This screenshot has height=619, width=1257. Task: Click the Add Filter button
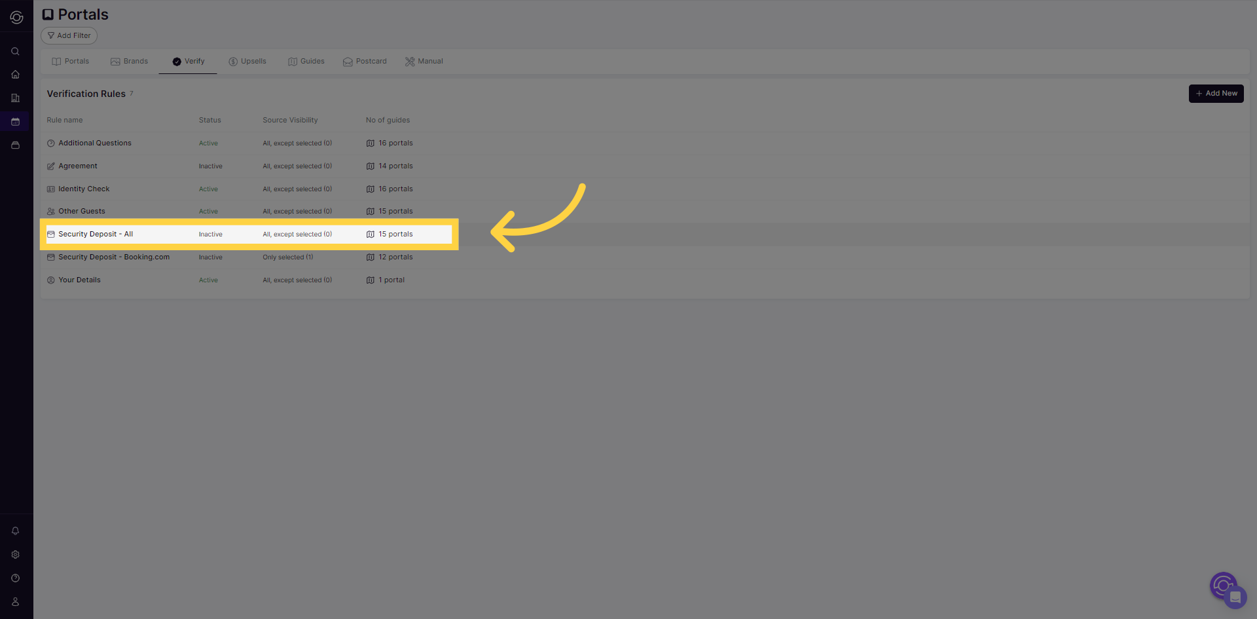pos(69,36)
